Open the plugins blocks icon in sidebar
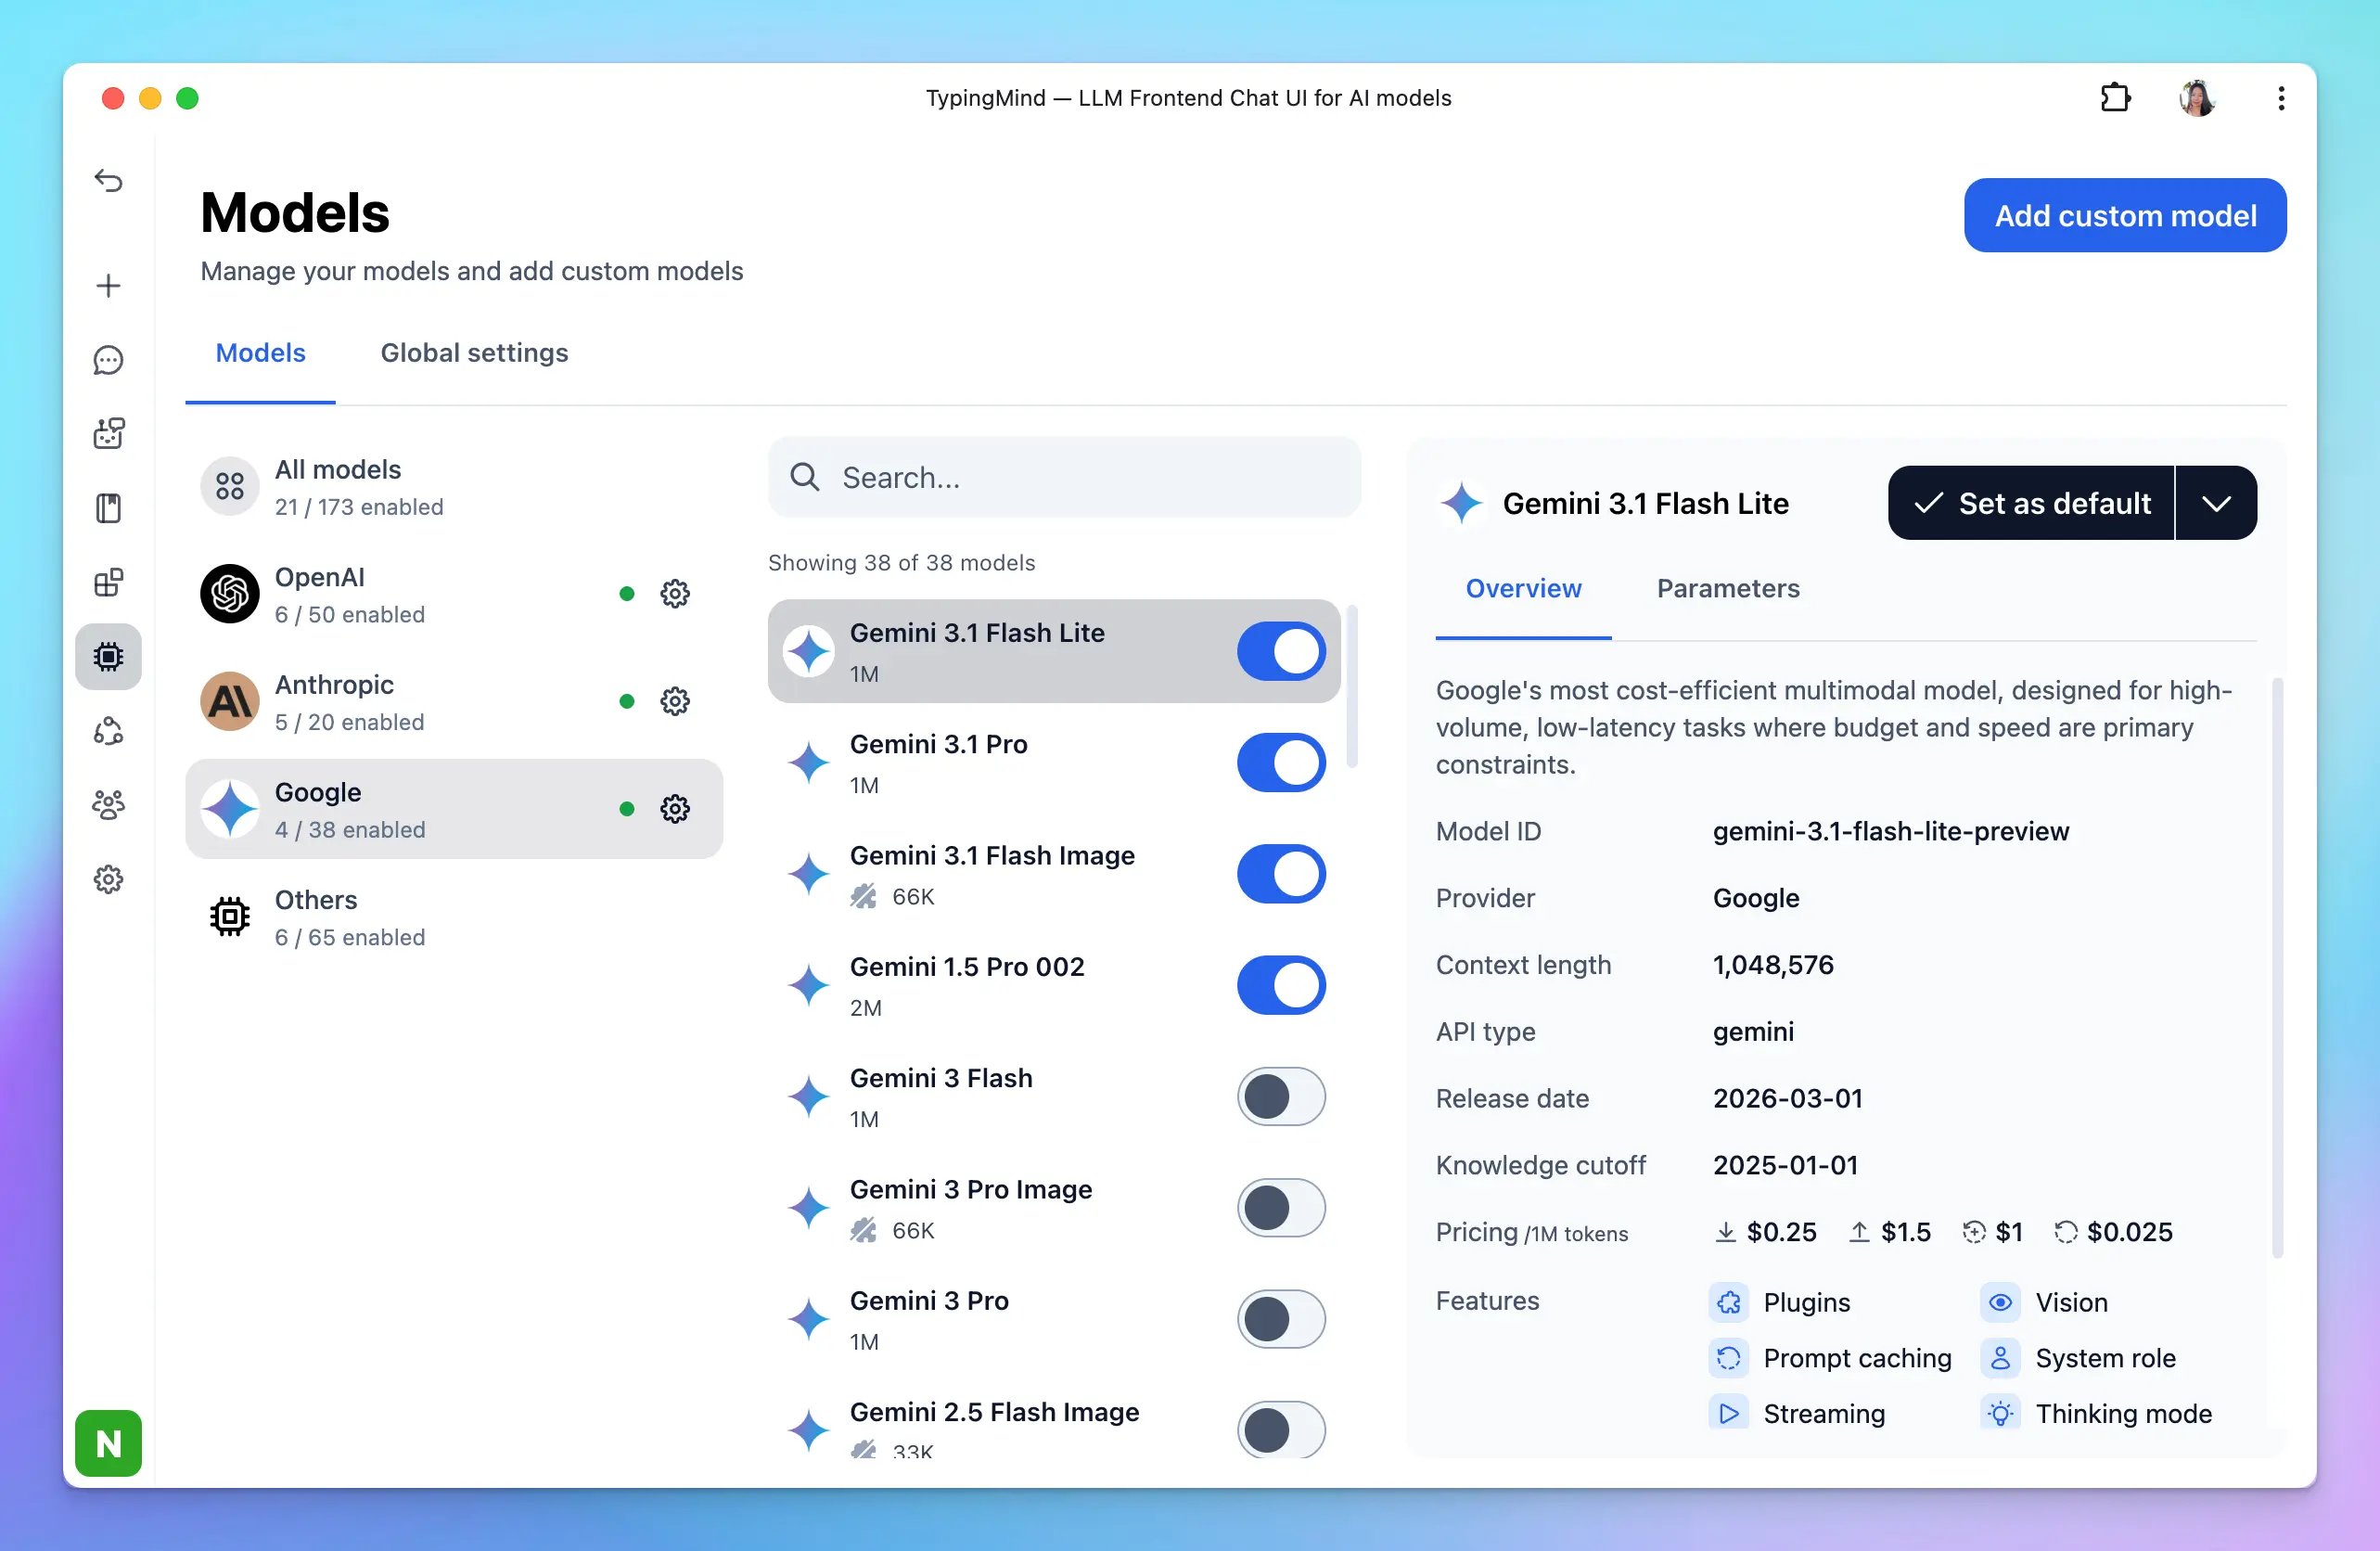Screen dimensions: 2380x1551 [x=108, y=582]
